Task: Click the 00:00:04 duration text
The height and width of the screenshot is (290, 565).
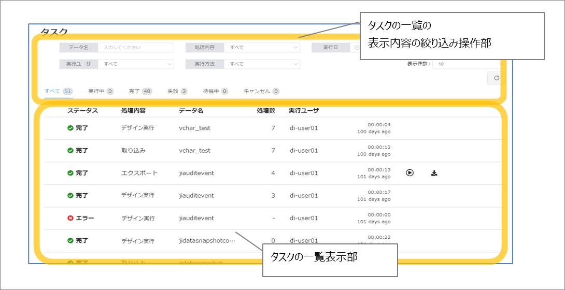Action: (379, 124)
